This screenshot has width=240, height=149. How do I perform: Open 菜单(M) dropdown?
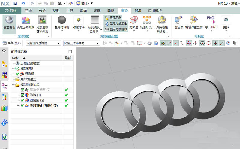coord(12,43)
